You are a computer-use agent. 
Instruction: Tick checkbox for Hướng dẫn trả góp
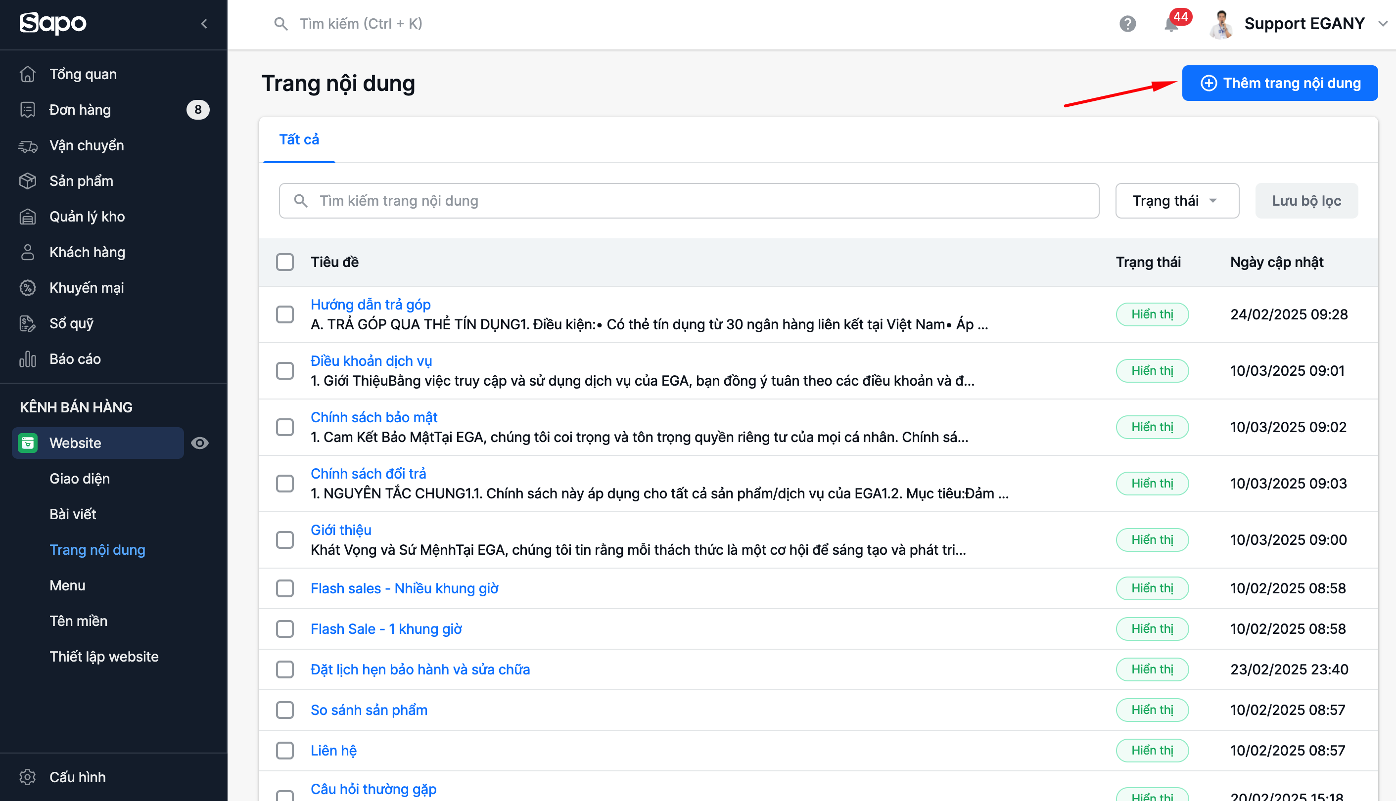(285, 314)
